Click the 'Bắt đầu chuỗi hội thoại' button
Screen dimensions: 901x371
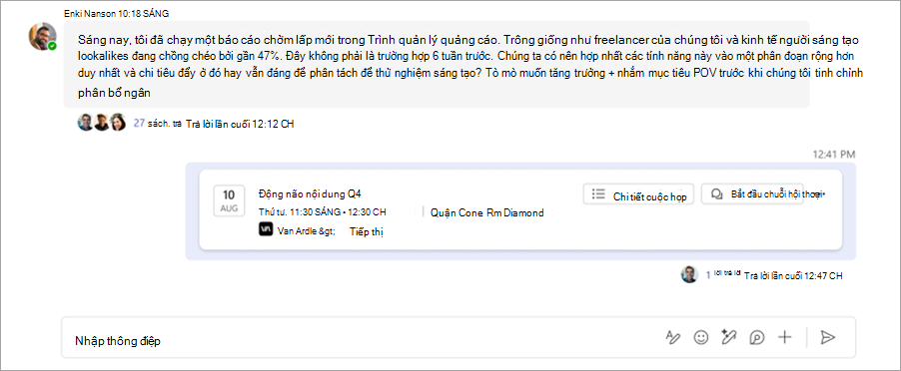coord(752,193)
